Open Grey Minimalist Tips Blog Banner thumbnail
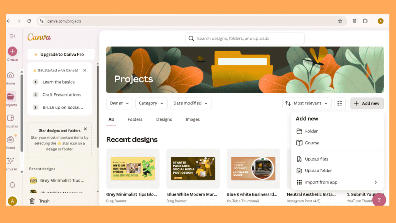The width and height of the screenshot is (396, 223). pos(133,168)
